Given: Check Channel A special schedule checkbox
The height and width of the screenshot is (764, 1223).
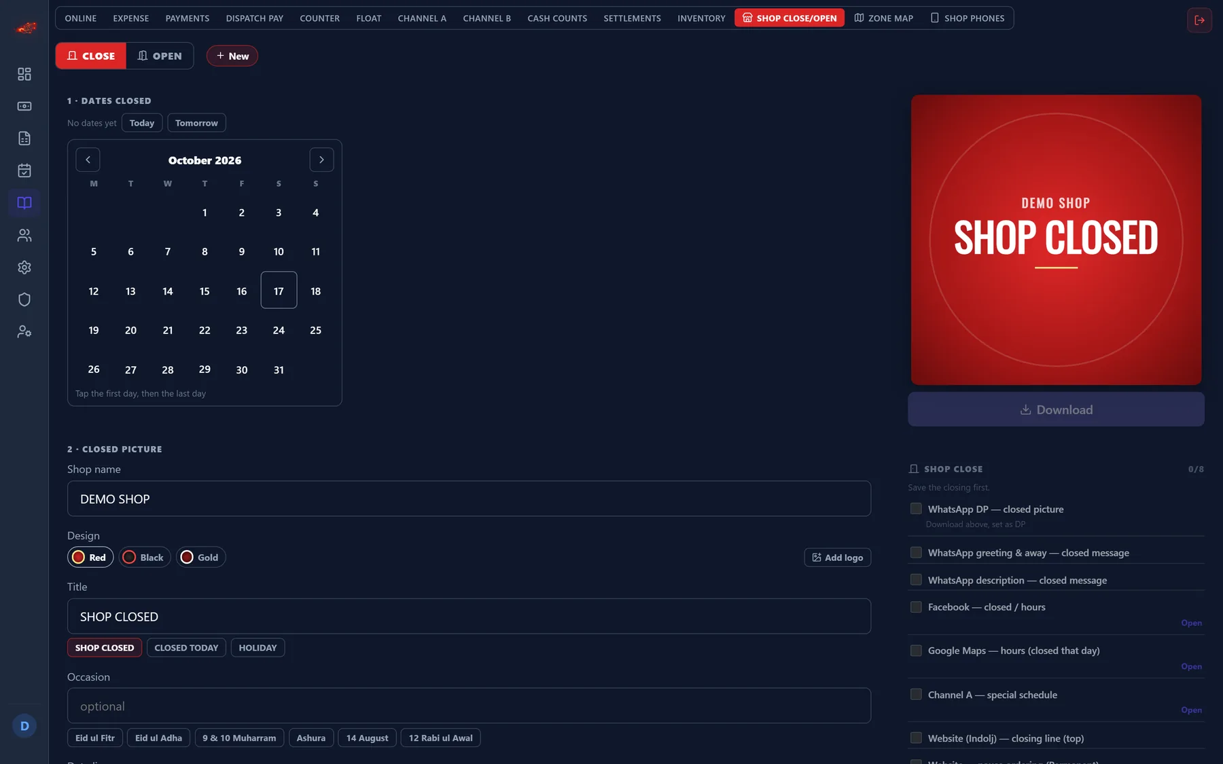Looking at the screenshot, I should pyautogui.click(x=916, y=694).
